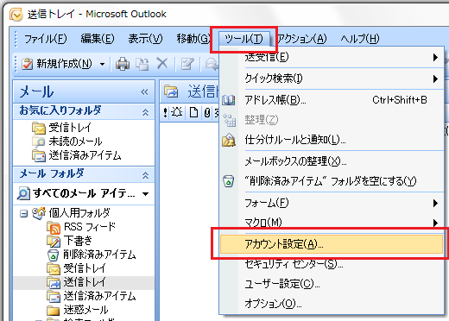
Task: Click the Move to Folder toolbar icon
Action: click(x=142, y=64)
